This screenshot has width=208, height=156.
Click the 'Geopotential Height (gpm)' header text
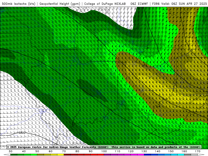[60, 4]
